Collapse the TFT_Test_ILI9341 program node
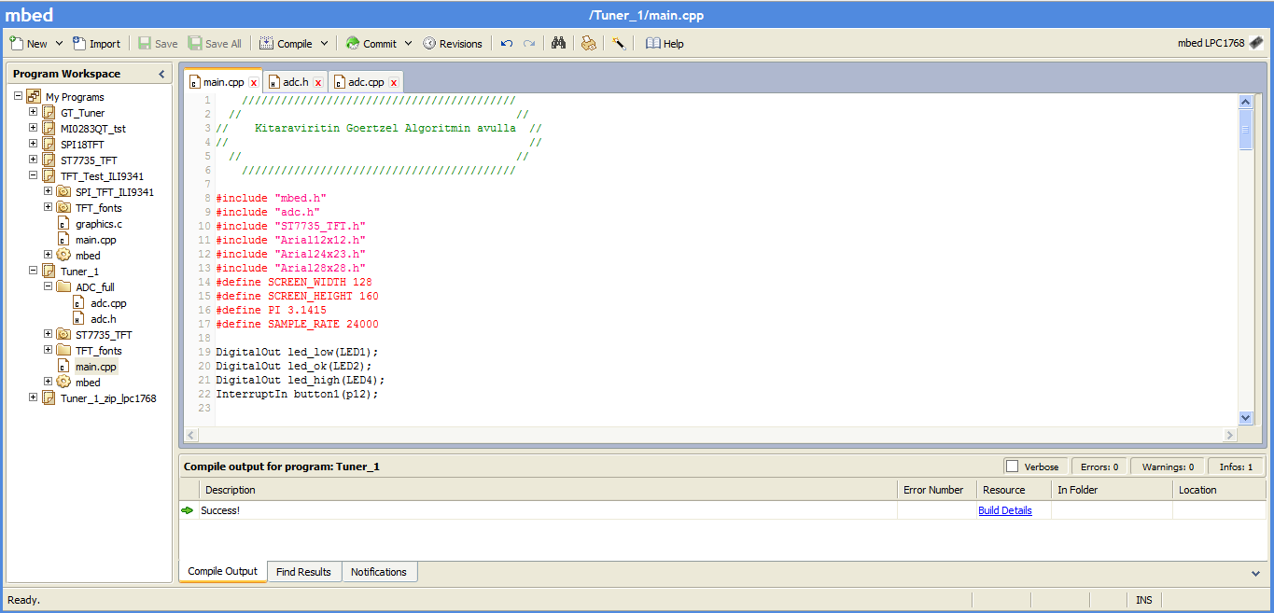Screen dimensions: 1274x613 (34, 175)
